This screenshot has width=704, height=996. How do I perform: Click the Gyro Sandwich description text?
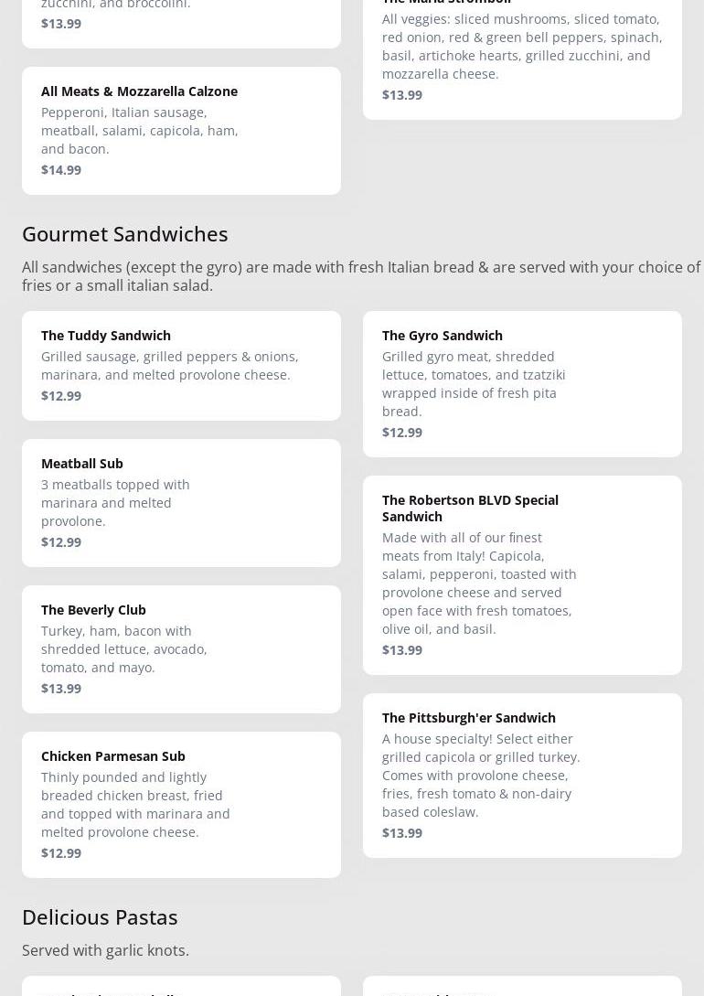click(474, 384)
